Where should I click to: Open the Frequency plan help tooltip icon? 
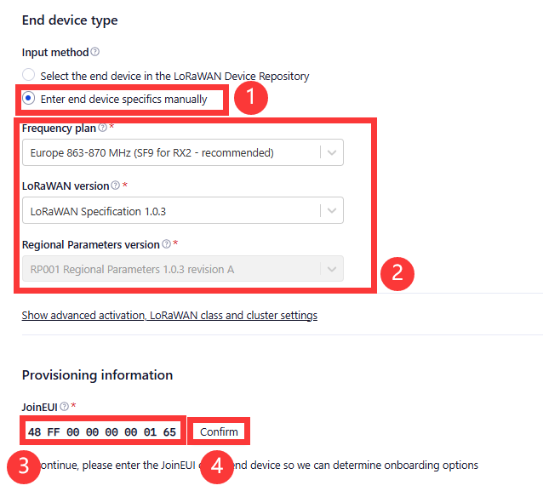[x=102, y=128]
